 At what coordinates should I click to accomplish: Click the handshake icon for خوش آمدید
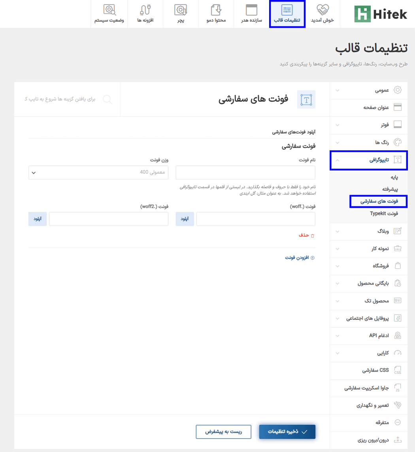pyautogui.click(x=323, y=9)
